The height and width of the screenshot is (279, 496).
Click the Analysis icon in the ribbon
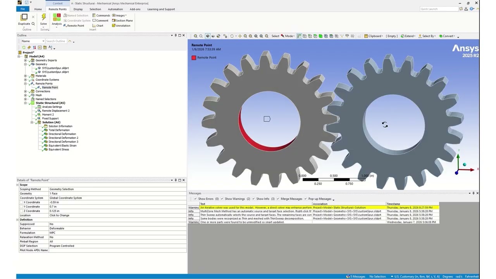(x=57, y=17)
